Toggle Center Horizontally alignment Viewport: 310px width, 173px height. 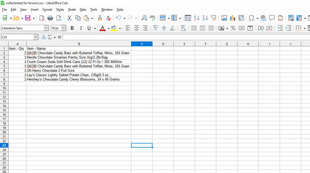point(136,28)
